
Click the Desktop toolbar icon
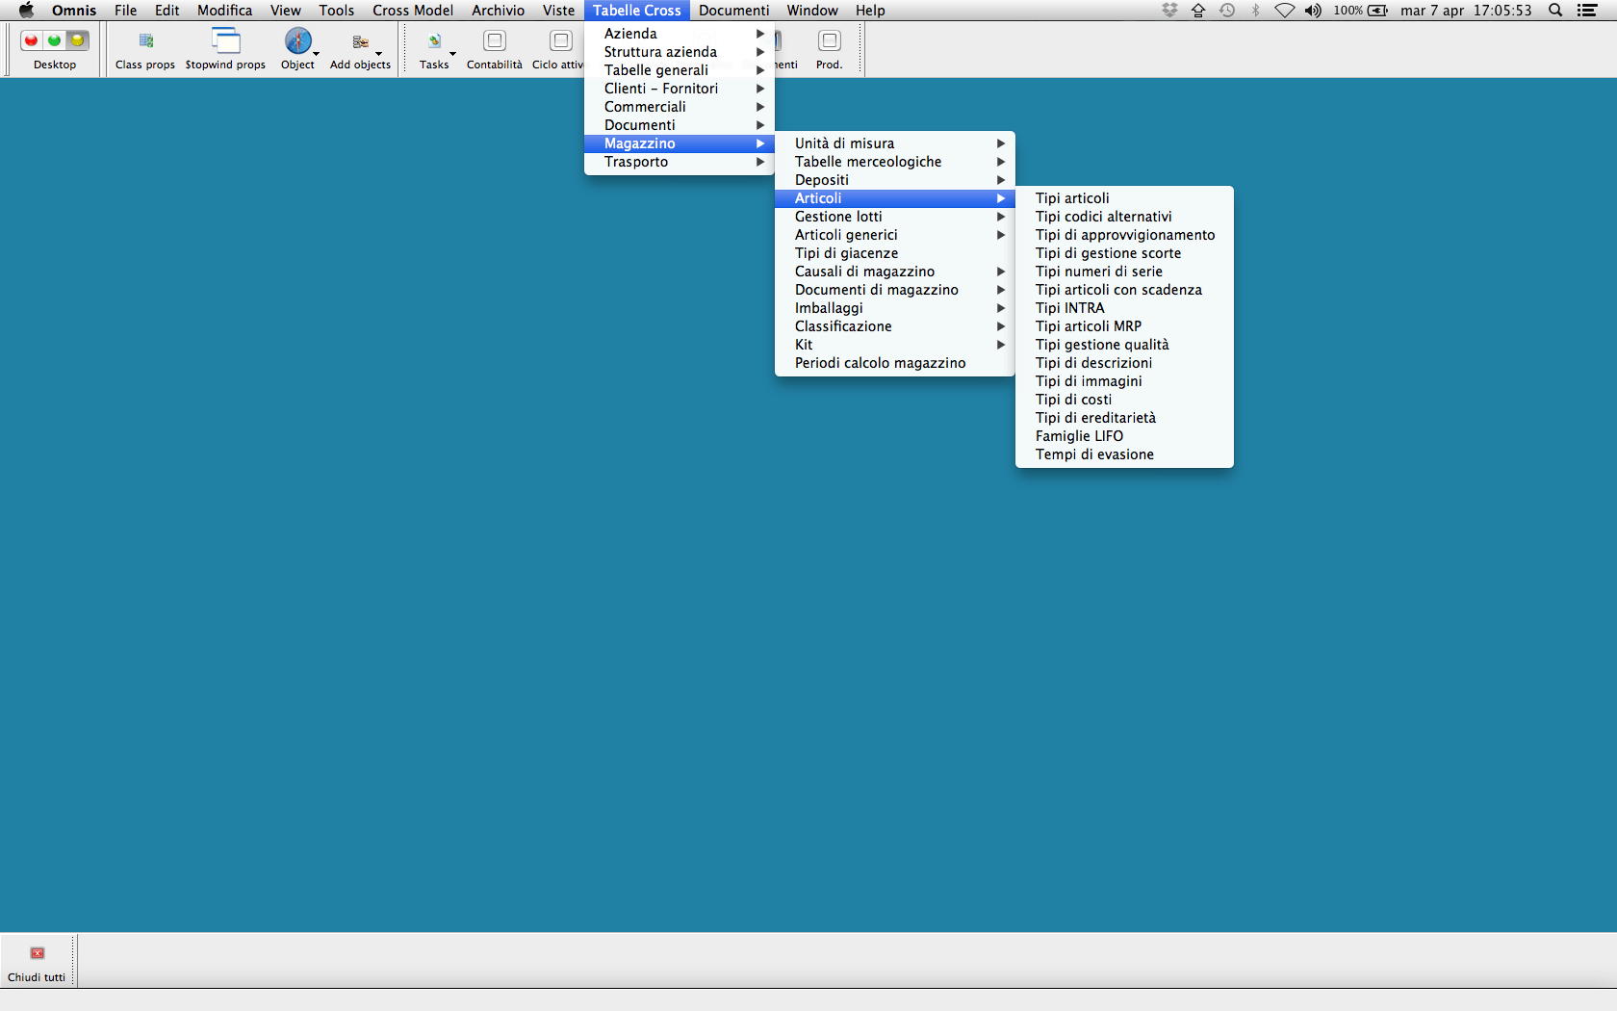(x=55, y=42)
